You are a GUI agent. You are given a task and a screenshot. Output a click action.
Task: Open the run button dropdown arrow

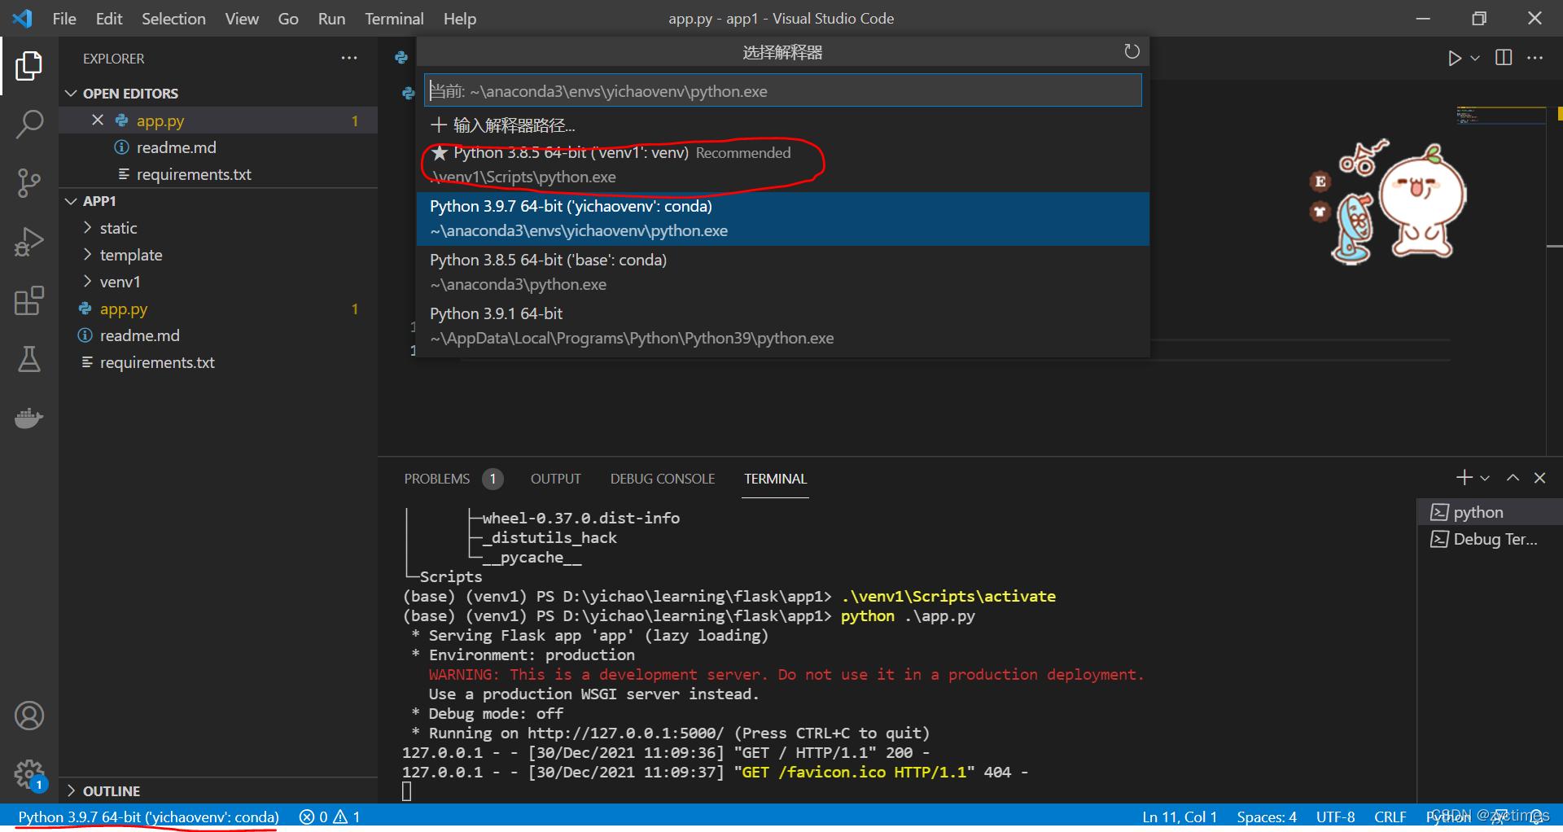coord(1474,58)
